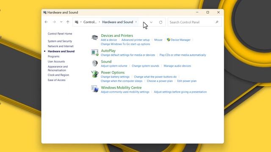This screenshot has width=271, height=152.
Task: Launch Device Manager
Action: [x=180, y=40]
